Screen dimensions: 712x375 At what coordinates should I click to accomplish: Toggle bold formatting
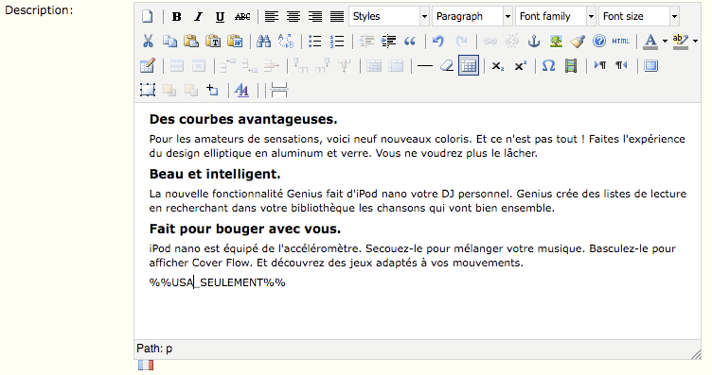(x=177, y=17)
